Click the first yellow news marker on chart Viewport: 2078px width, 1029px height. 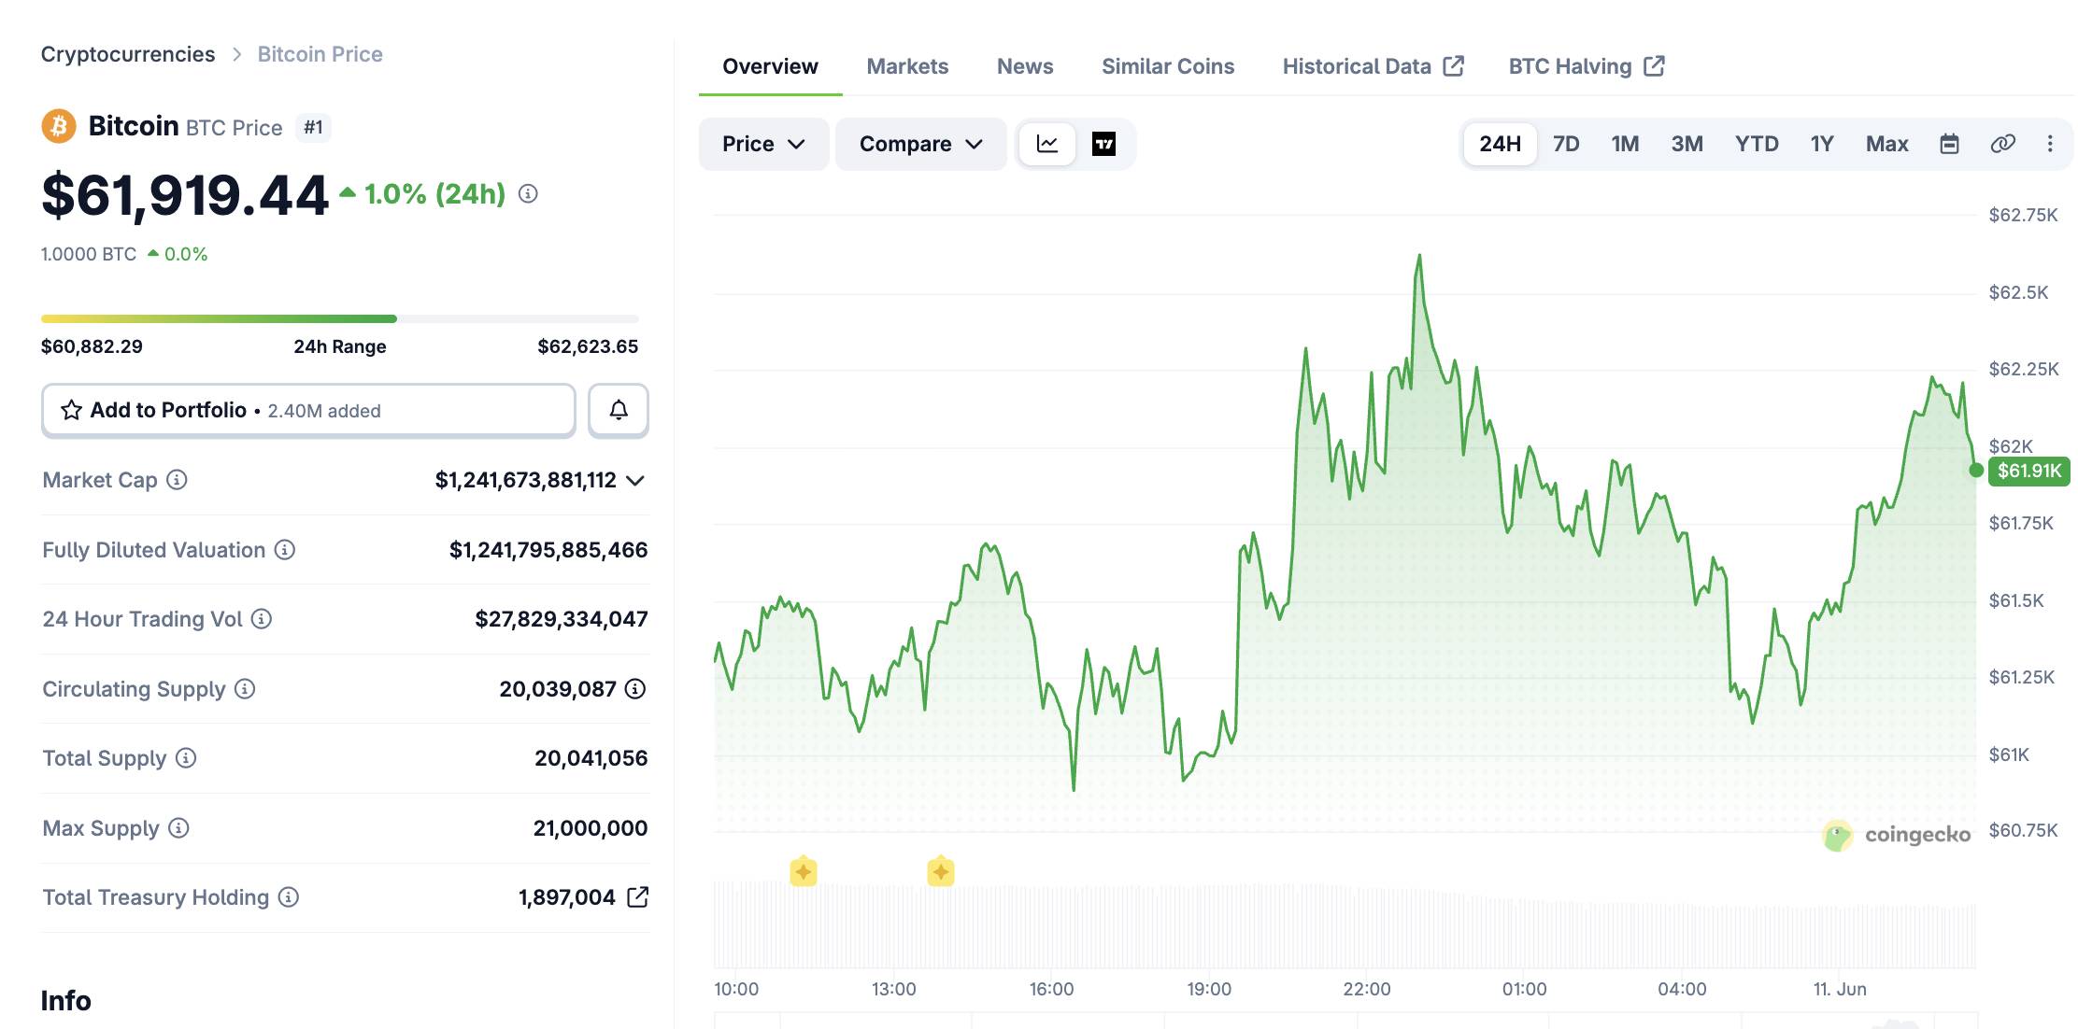(804, 871)
